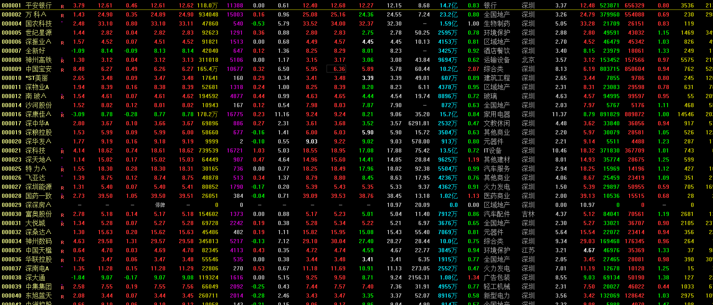
Task: Click on 大悦城 stock name
Action: click(36, 223)
